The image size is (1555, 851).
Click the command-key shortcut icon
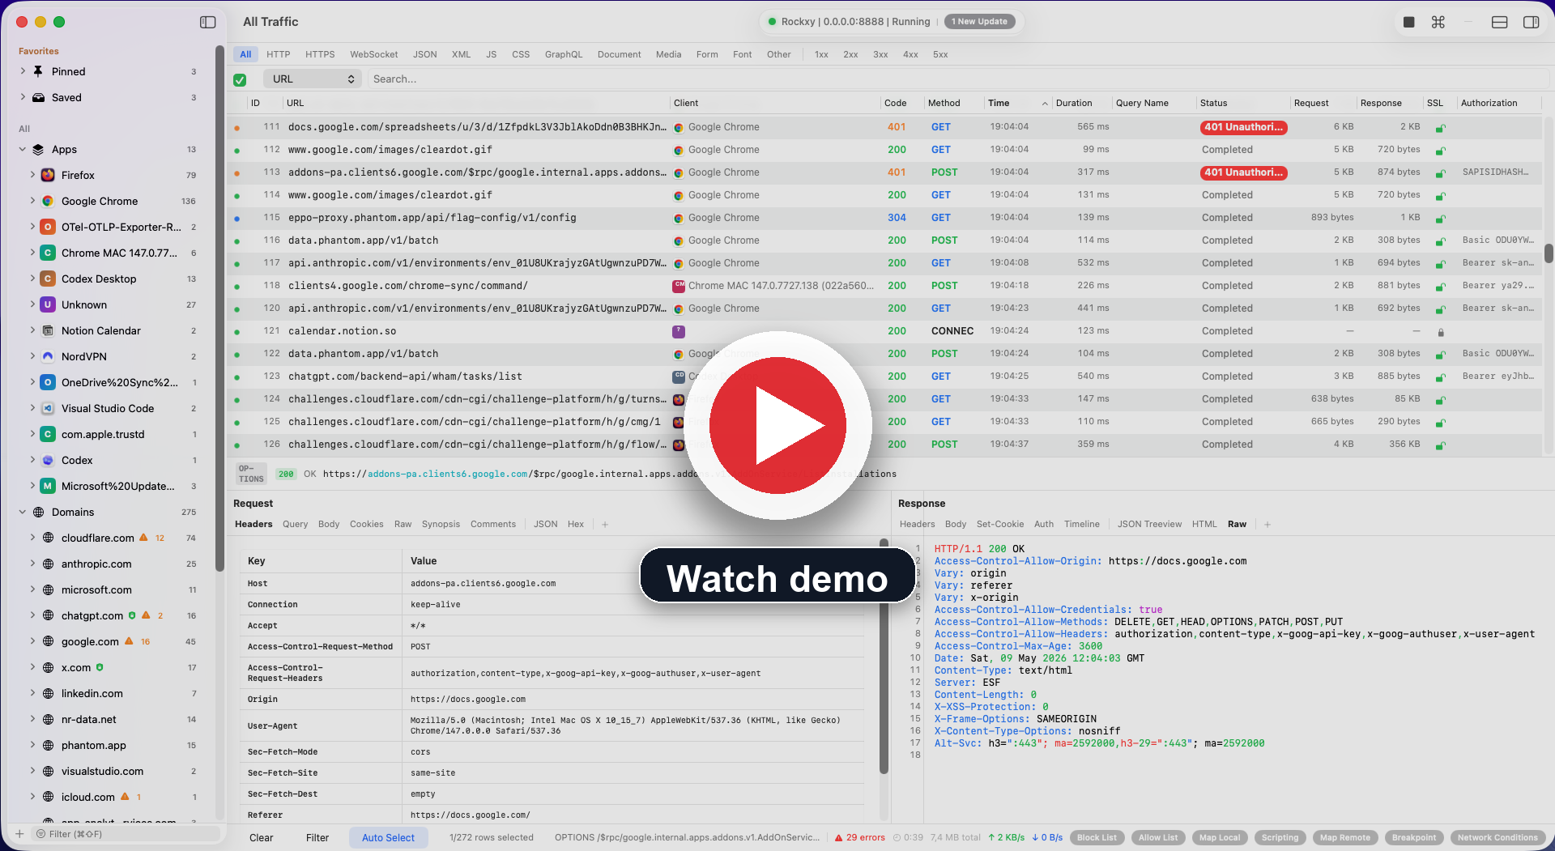tap(1438, 23)
